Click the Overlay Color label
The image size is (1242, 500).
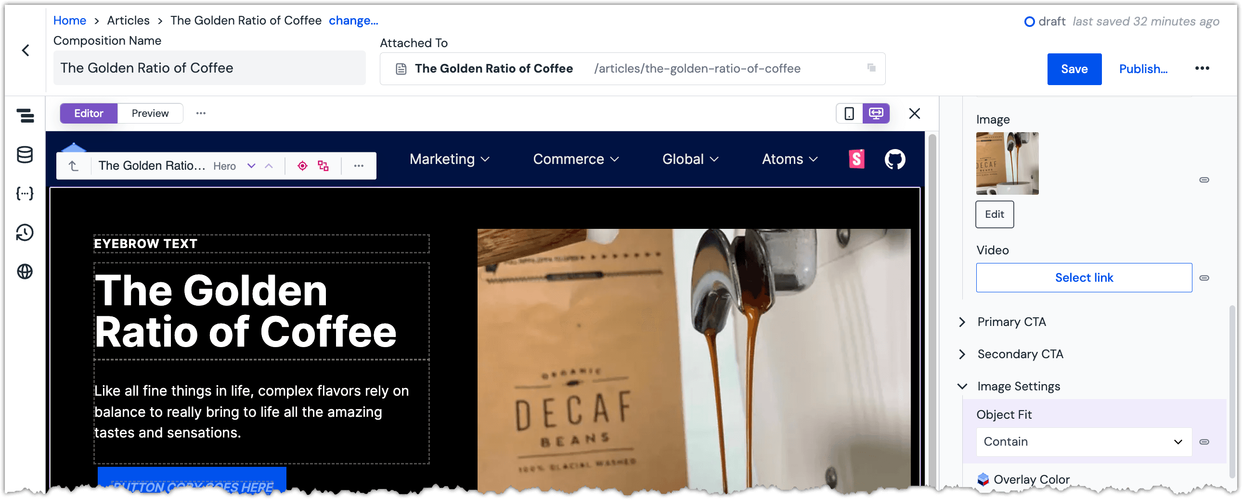(x=1031, y=479)
